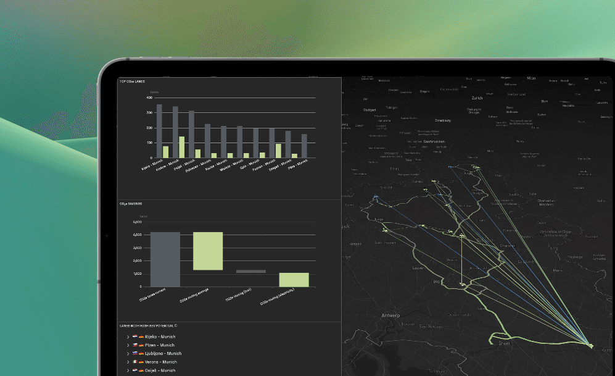Click the first green bar in Top CO2e Lanes
The image size is (615, 376).
click(165, 152)
